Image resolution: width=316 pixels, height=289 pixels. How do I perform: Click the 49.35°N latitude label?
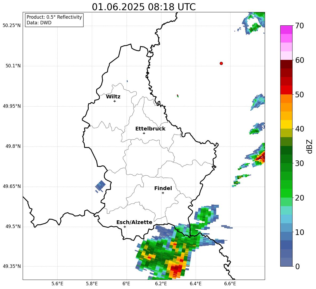(12, 266)
